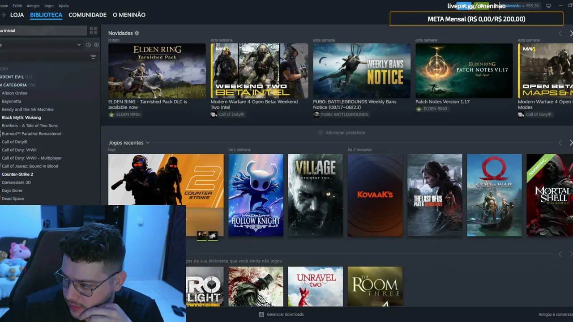Select Call of Juarez: Bound in Blood
This screenshot has height=322, width=573.
pyautogui.click(x=30, y=166)
